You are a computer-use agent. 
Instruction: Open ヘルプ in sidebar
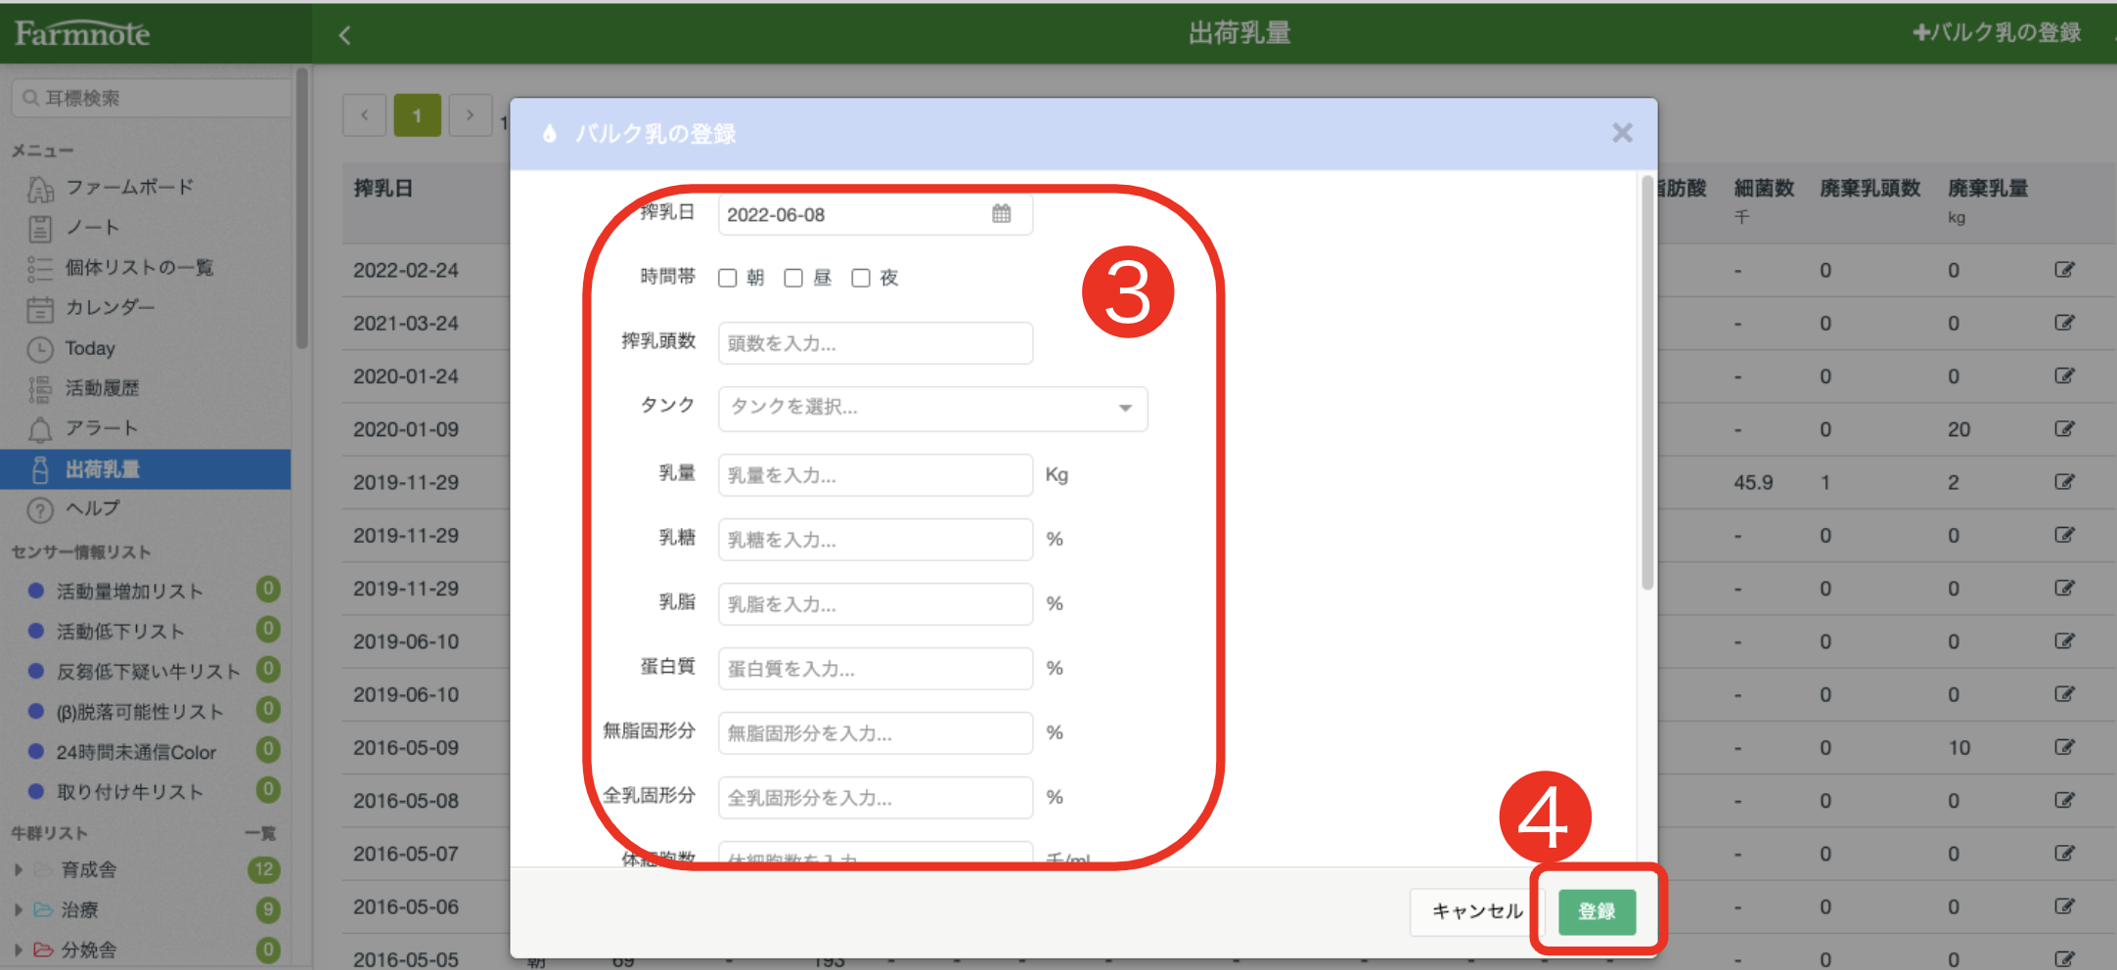tap(93, 508)
